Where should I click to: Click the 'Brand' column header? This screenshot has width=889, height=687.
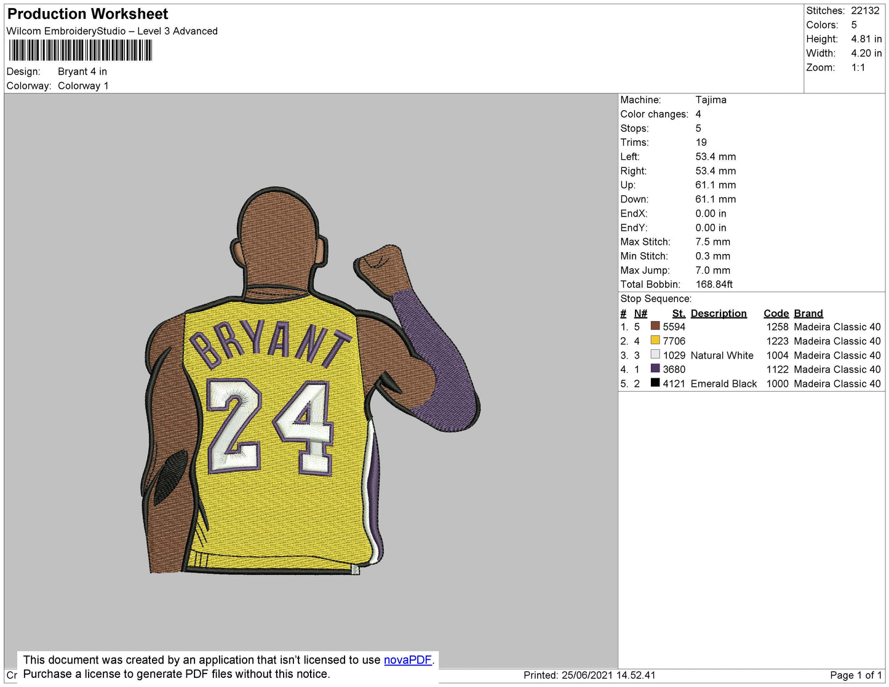click(x=808, y=314)
